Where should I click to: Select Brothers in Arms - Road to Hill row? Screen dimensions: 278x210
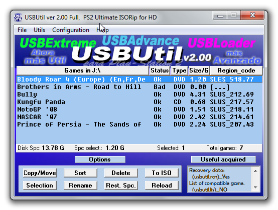(139, 87)
